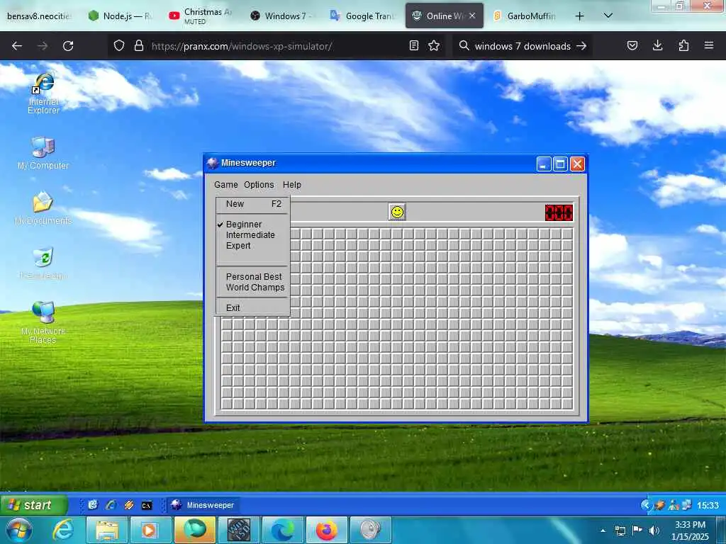Click the tracking protection shield icon
Screen dimensions: 726x544
(119, 46)
